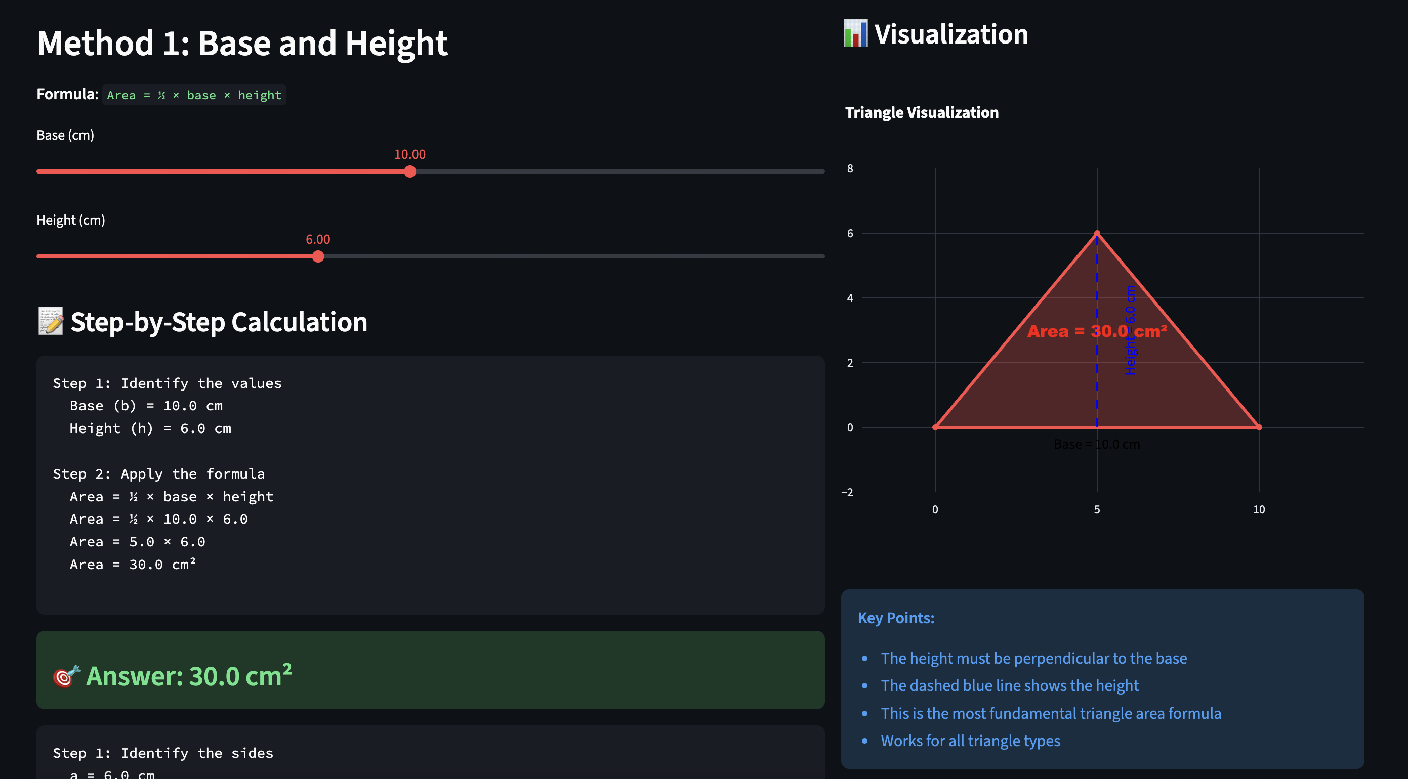Click the Method 1: Base and Height heading
The width and height of the screenshot is (1408, 779).
(242, 43)
